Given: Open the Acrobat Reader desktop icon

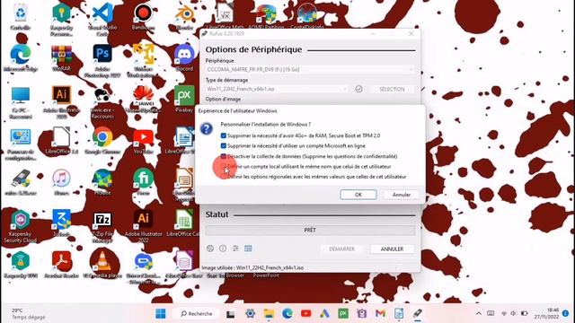Looking at the screenshot, I should point(61,265).
